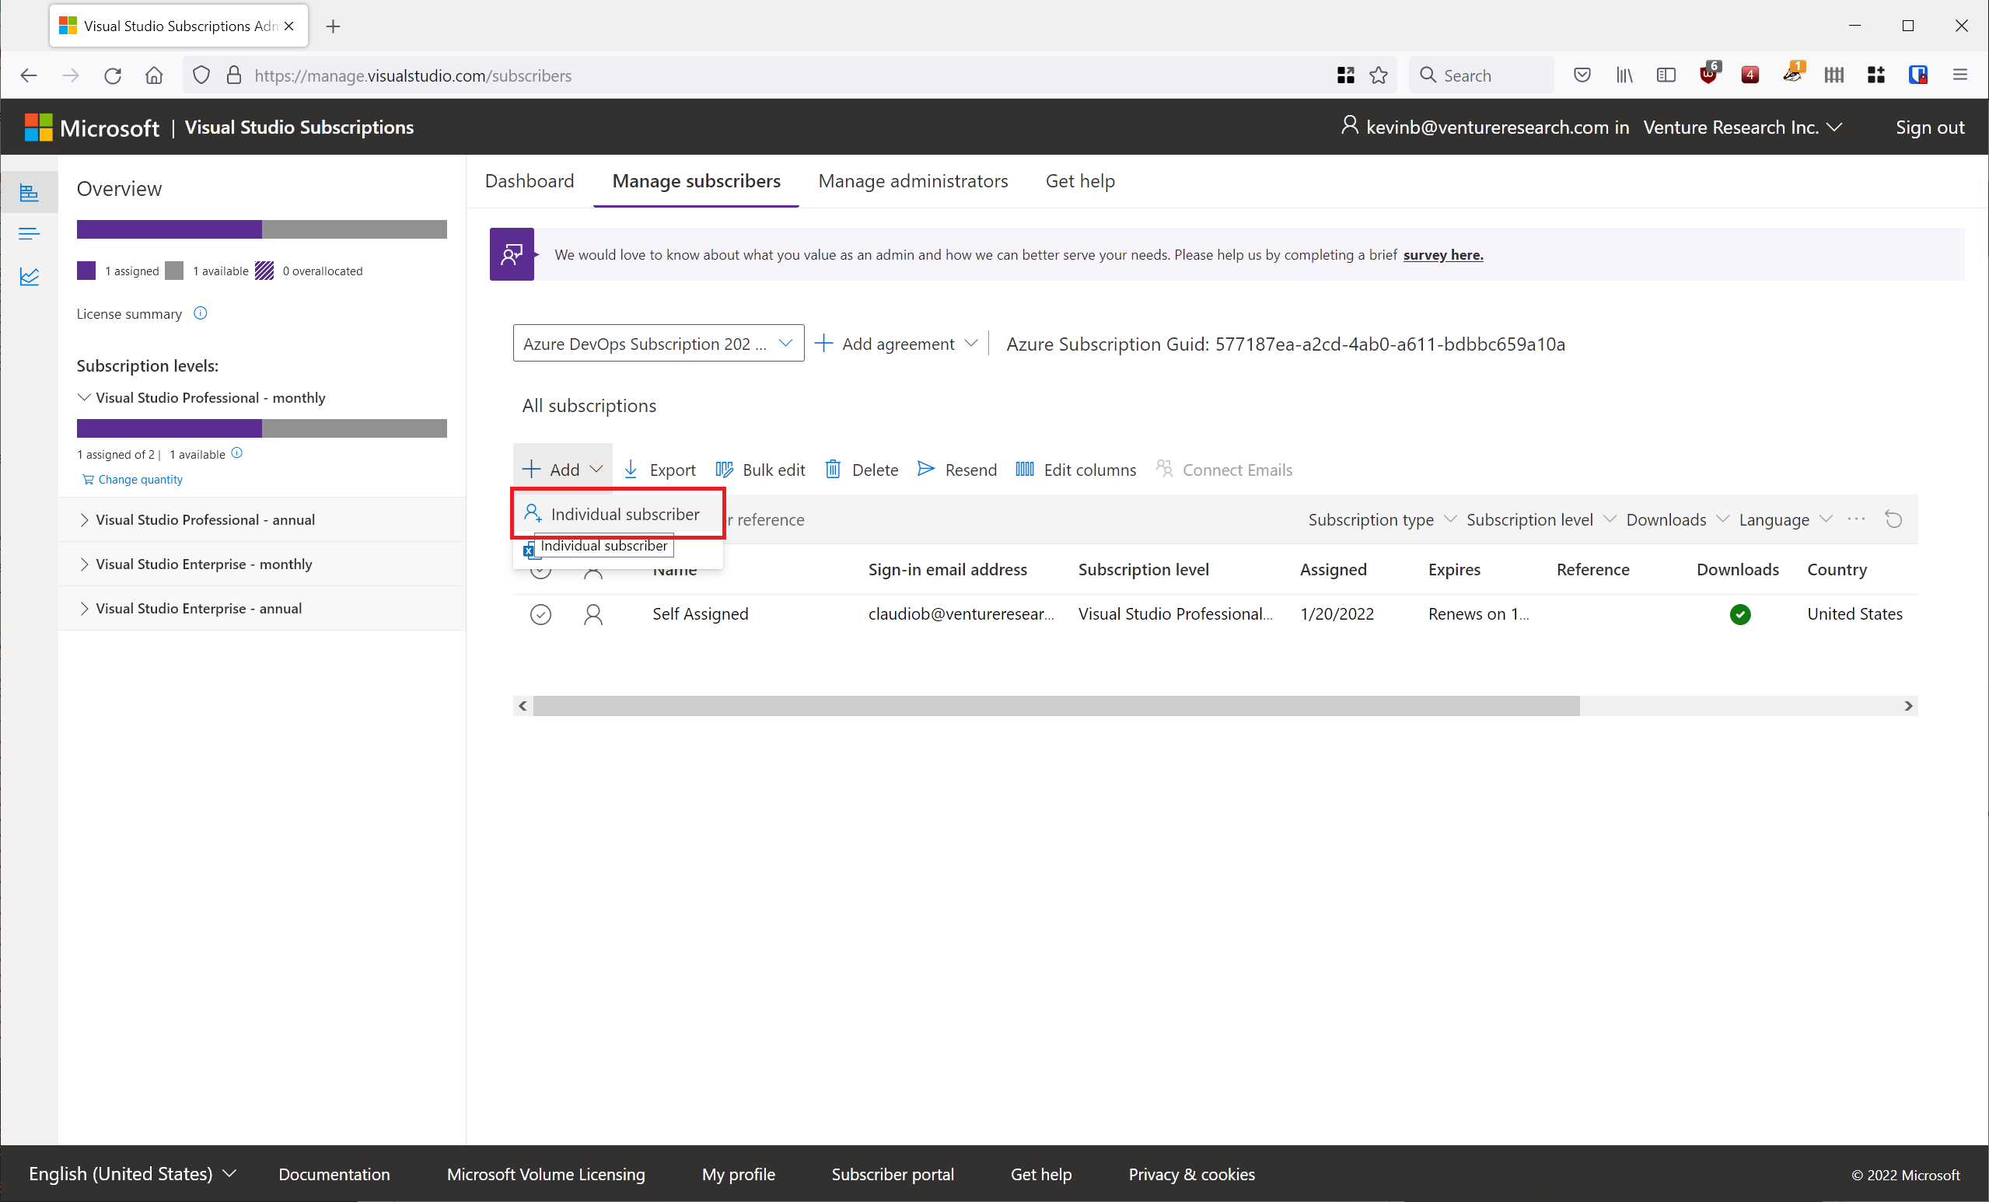Click the Resend arrow icon
The height and width of the screenshot is (1202, 1989).
[926, 469]
